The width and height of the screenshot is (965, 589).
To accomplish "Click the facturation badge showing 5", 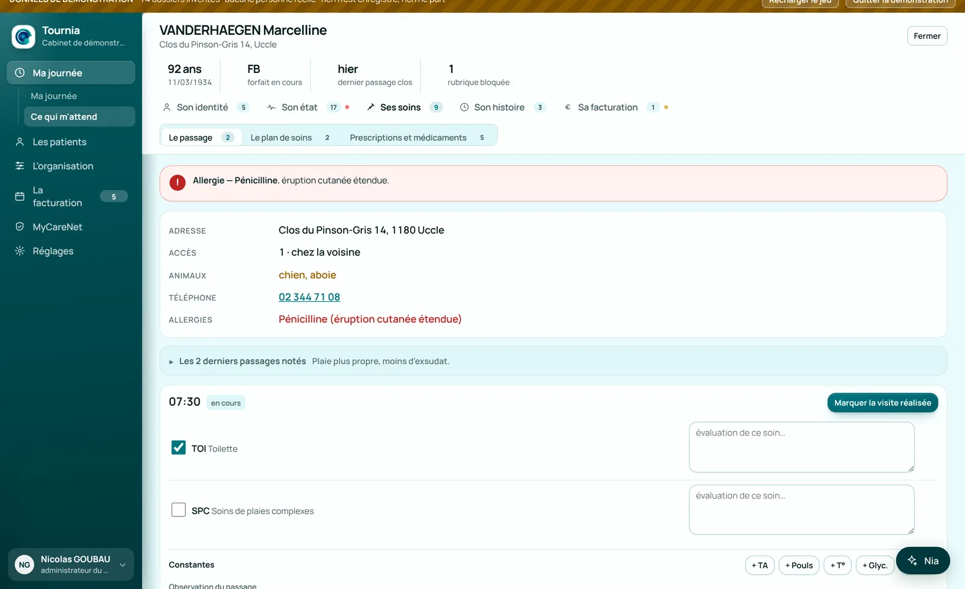I will [x=114, y=196].
